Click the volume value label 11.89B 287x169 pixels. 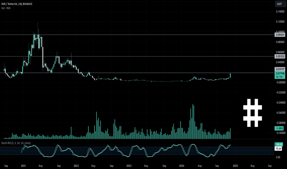[279, 128]
